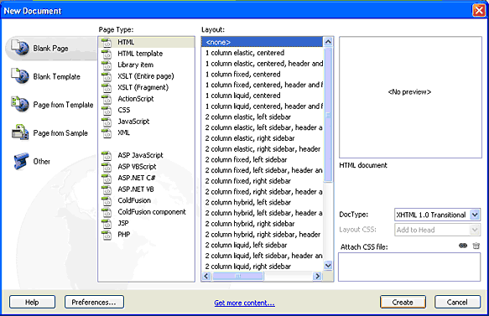
Task: Click the layout list horizontal scrollbar thumb
Action: pyautogui.click(x=237, y=276)
